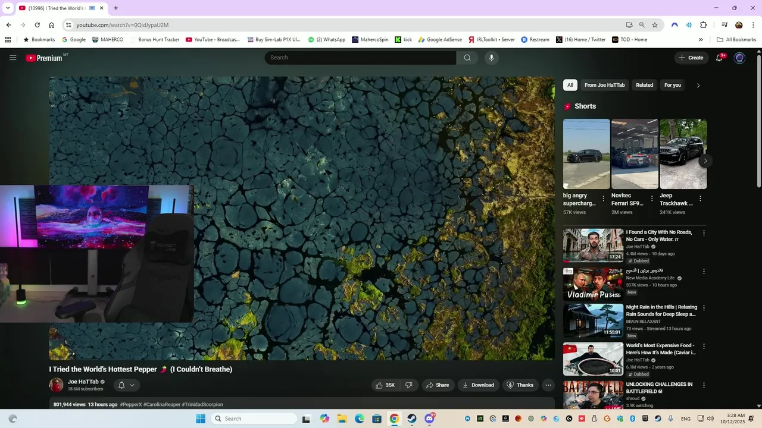
Task: Click the search magnifier button
Action: [467, 58]
